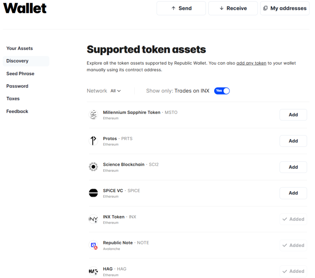Open the Network All dropdown
Image resolution: width=315 pixels, height=278 pixels.
[x=116, y=91]
